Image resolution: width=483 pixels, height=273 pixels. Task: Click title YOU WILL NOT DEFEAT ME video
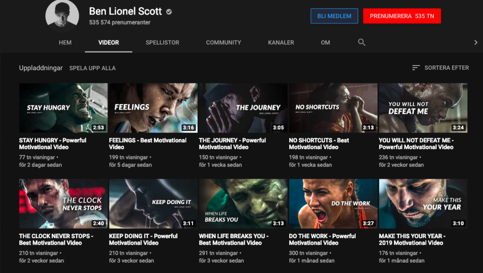(x=416, y=143)
